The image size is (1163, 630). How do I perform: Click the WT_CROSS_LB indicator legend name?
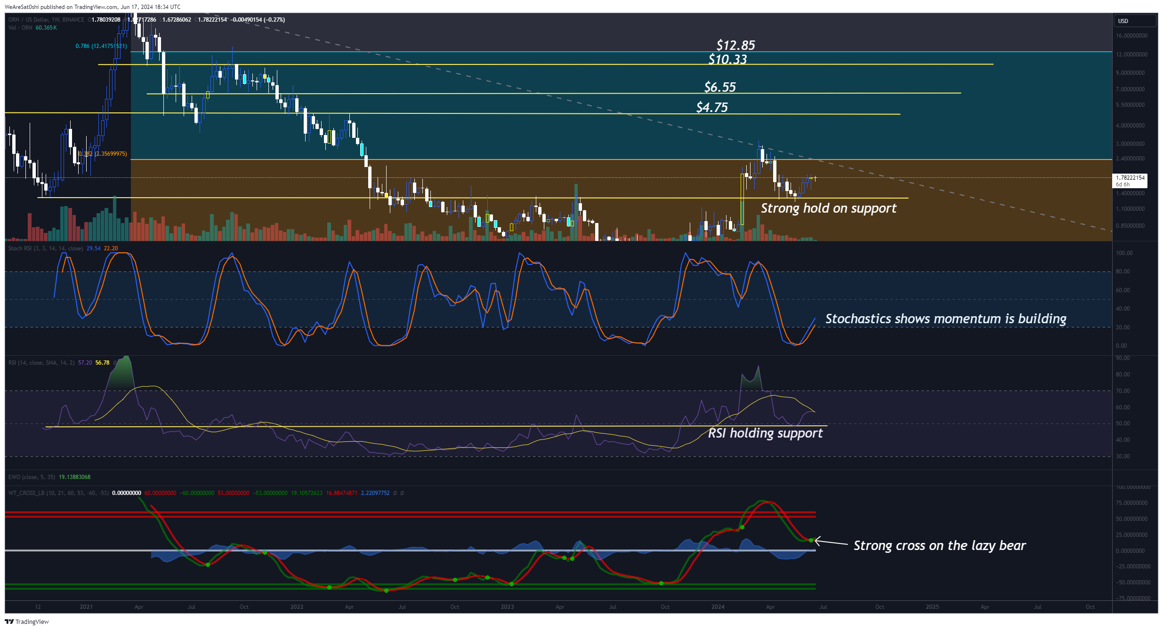pyautogui.click(x=58, y=493)
